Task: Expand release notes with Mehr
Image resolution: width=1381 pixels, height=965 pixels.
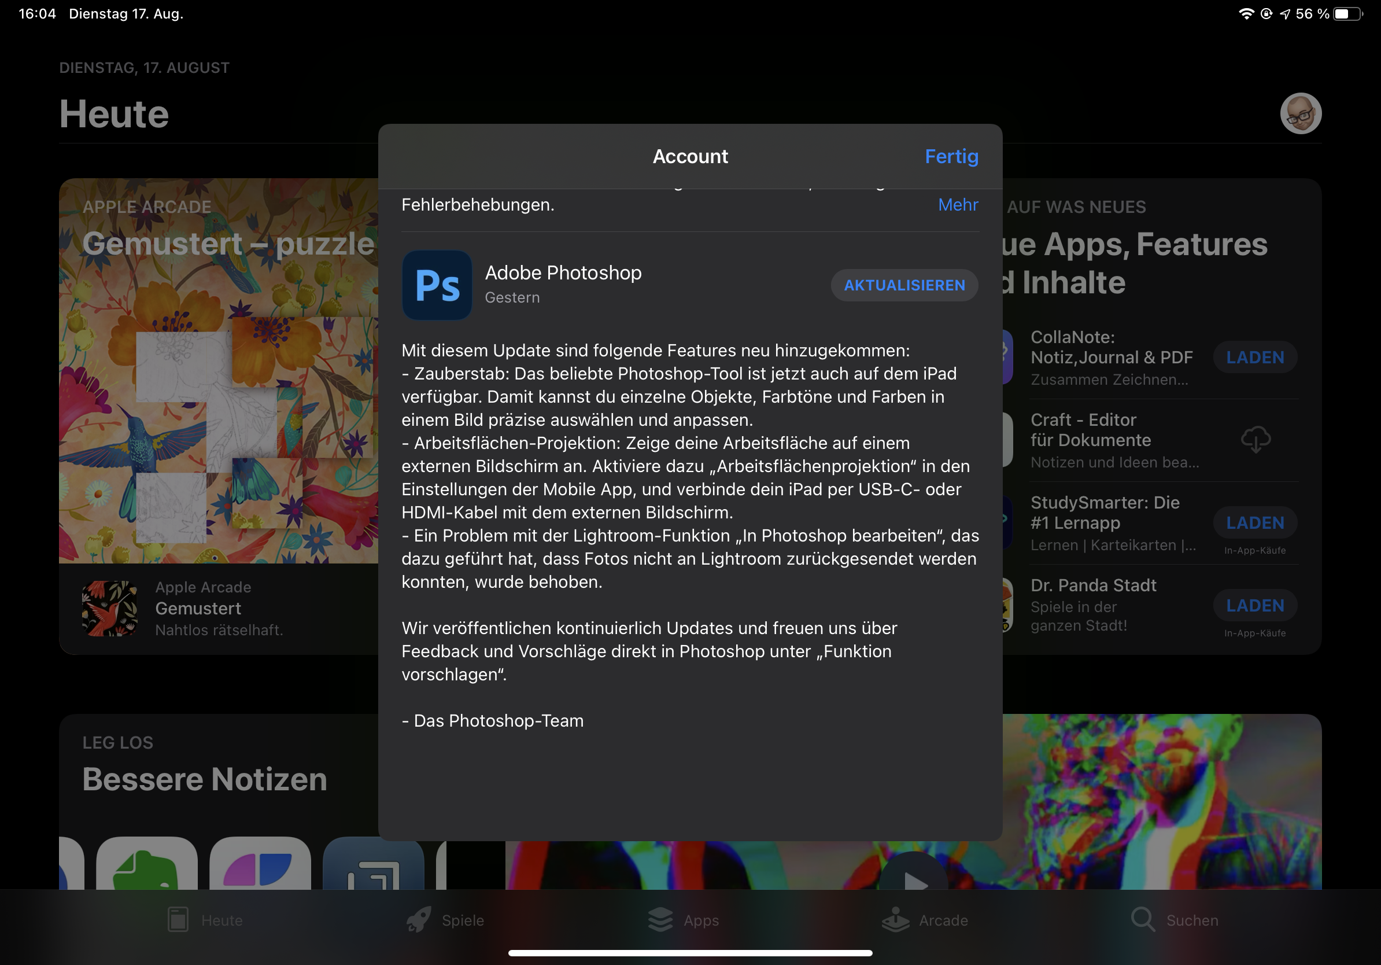Action: (958, 205)
